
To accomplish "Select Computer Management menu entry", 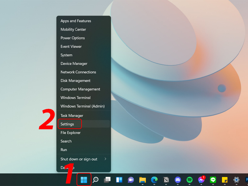I will (83, 89).
